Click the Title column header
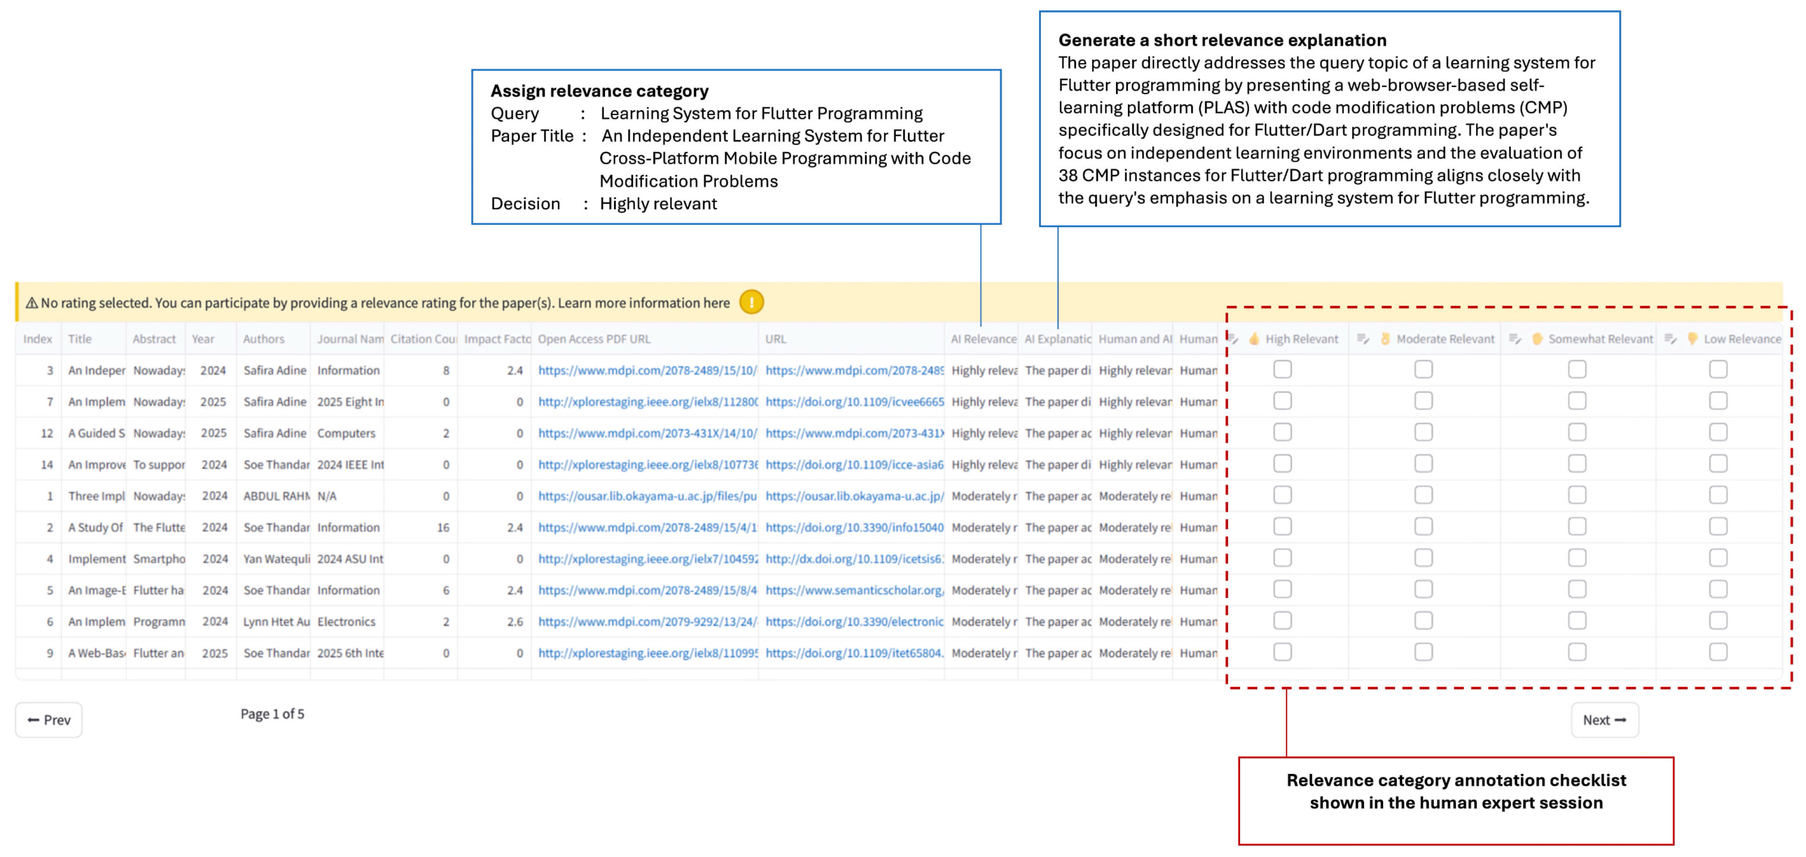The width and height of the screenshot is (1806, 857). click(x=93, y=339)
